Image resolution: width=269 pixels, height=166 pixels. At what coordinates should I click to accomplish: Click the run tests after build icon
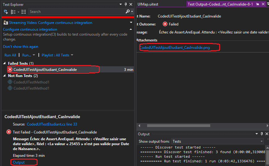6,12
